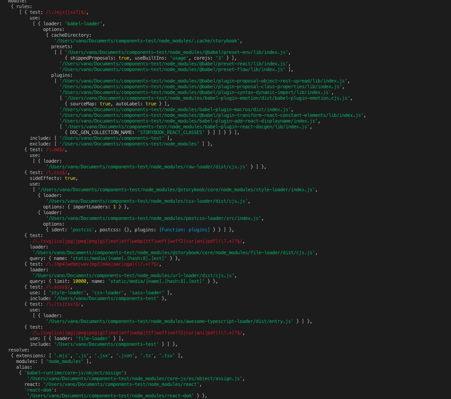Select the /\.(mjs|jsx?)$/ test regex
Viewport: 451px width, 399px height.
(66, 12)
